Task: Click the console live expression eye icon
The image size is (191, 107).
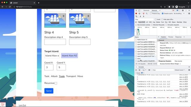Action: 149,70
